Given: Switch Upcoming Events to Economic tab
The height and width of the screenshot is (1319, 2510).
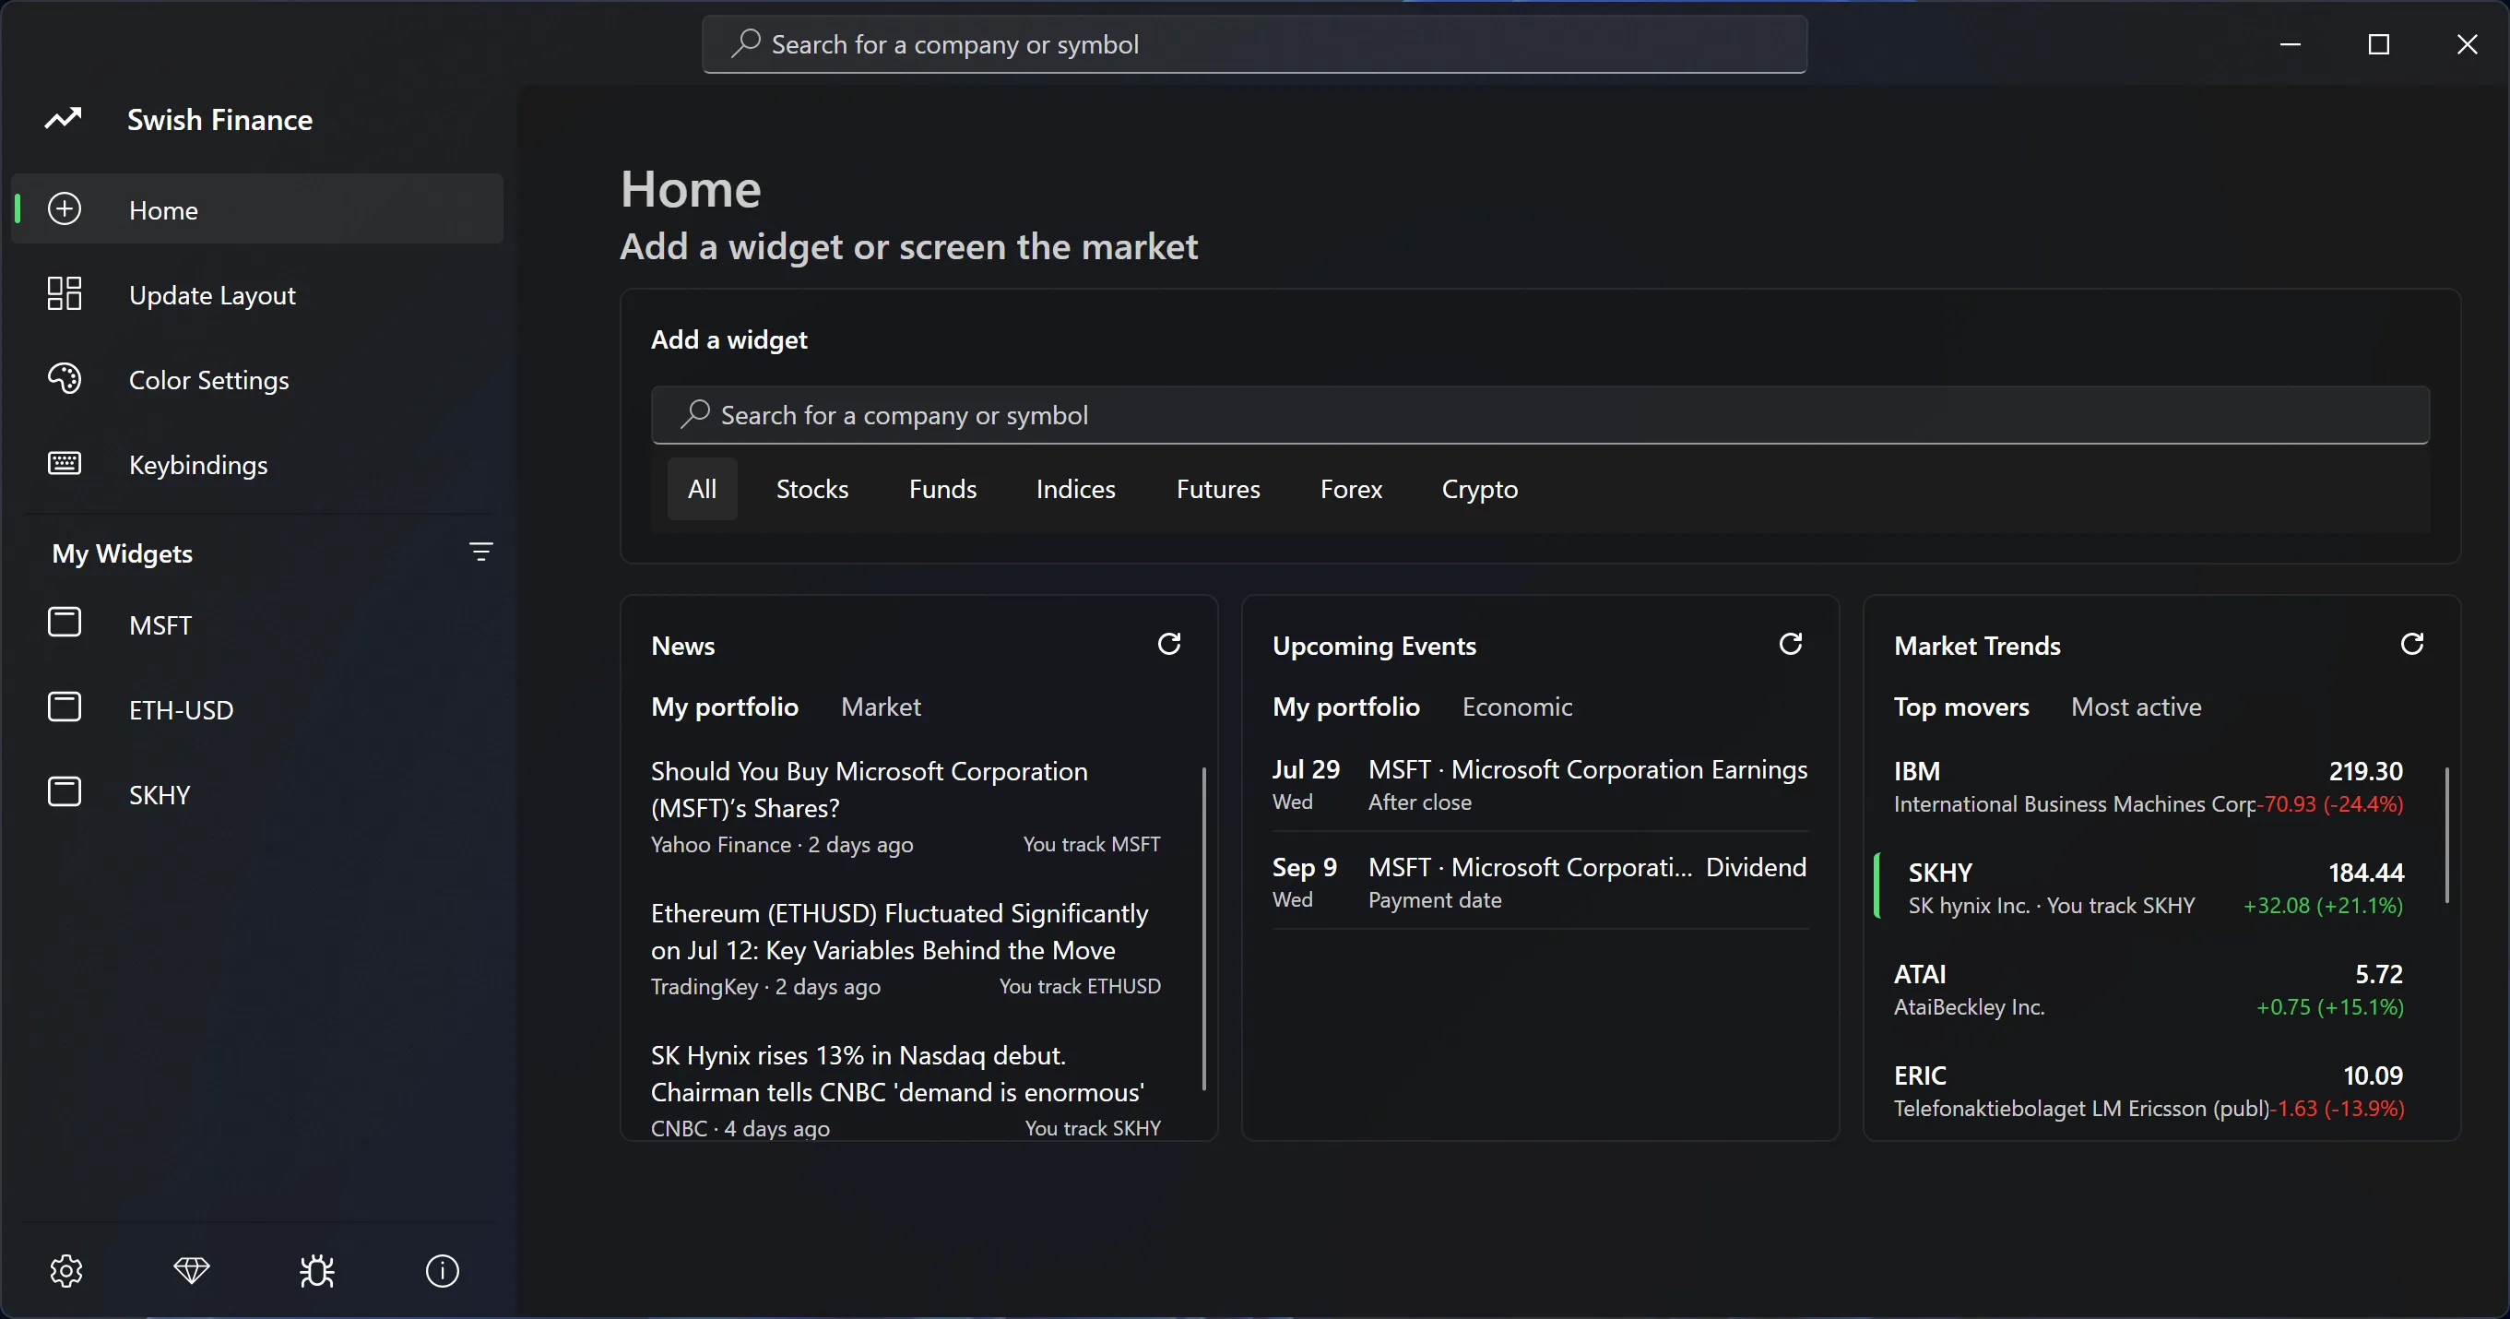Looking at the screenshot, I should tap(1517, 706).
